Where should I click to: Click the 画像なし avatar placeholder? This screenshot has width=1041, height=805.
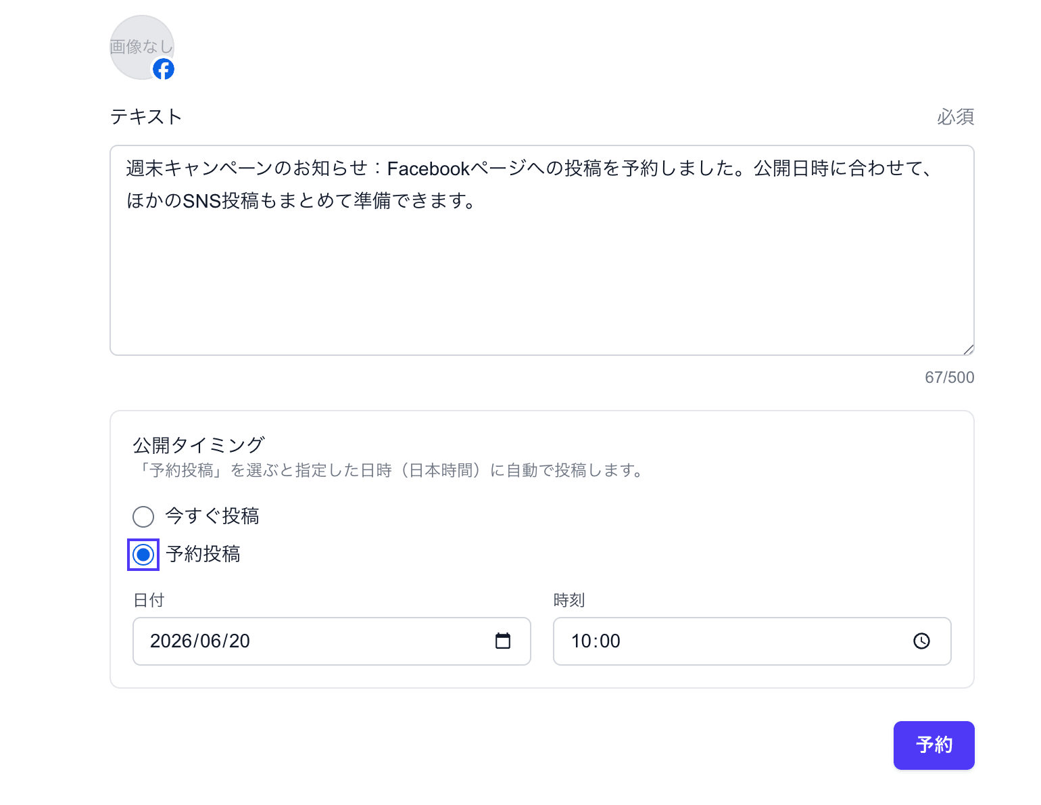pos(142,47)
